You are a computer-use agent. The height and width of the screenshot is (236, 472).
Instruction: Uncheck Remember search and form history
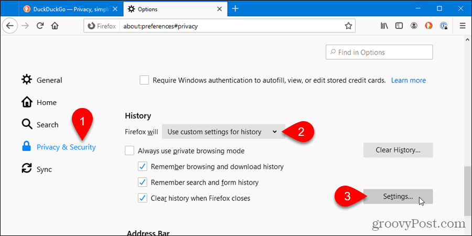click(142, 183)
